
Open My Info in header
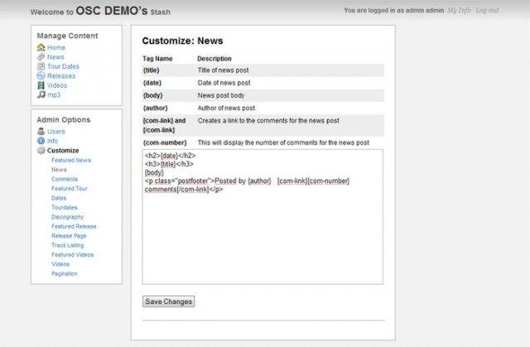coord(459,11)
